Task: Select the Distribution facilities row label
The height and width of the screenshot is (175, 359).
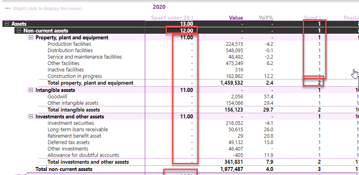Action: click(70, 51)
